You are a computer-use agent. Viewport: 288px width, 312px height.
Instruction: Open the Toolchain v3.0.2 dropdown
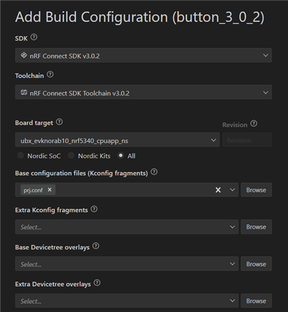(x=143, y=92)
